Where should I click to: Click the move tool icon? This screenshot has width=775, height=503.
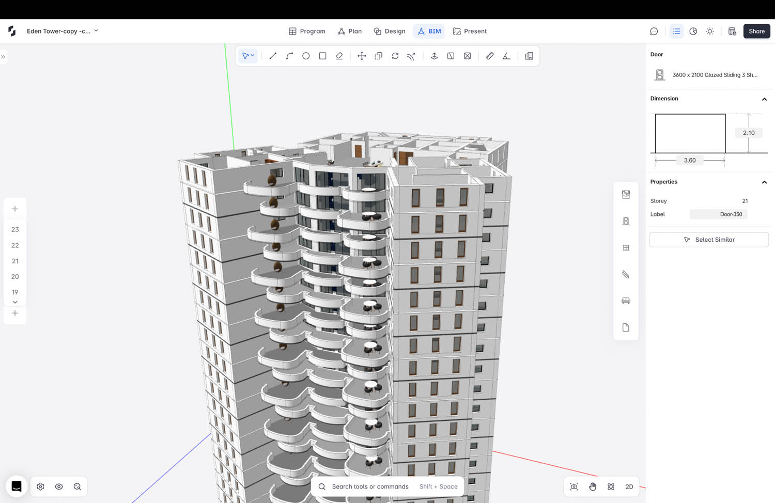[362, 56]
